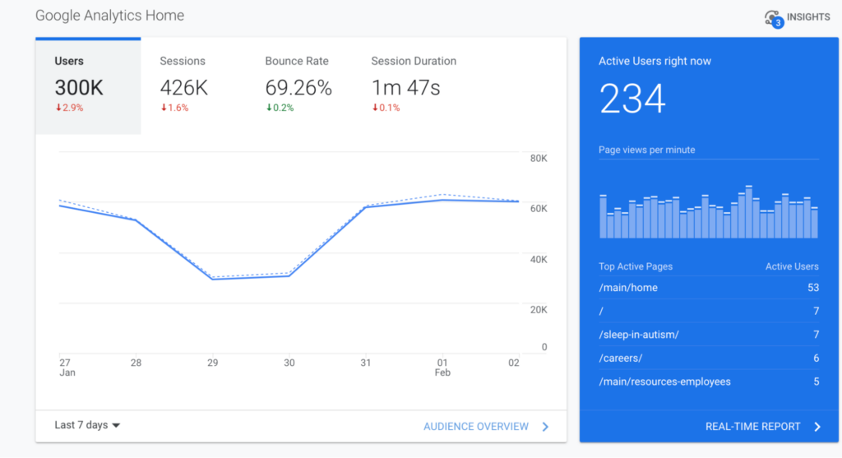
Task: Click the 29 data point on line chart
Action: [212, 279]
